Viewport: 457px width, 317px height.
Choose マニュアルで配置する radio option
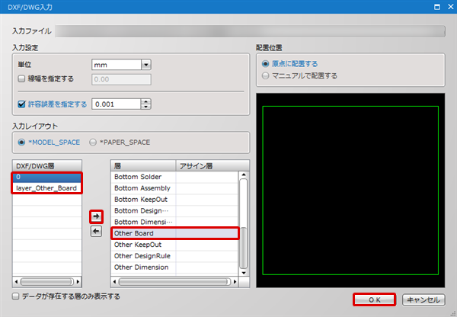(x=265, y=76)
